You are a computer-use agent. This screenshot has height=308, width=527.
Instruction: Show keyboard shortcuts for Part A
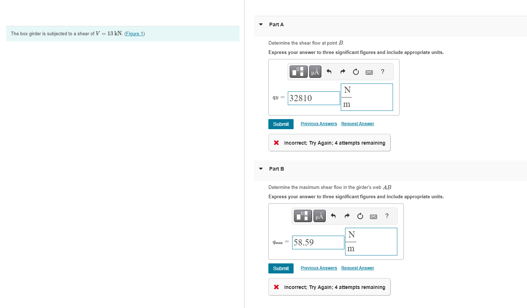coord(369,72)
